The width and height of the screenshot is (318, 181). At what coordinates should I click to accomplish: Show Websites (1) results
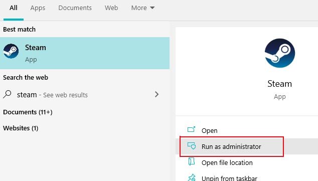pos(21,128)
